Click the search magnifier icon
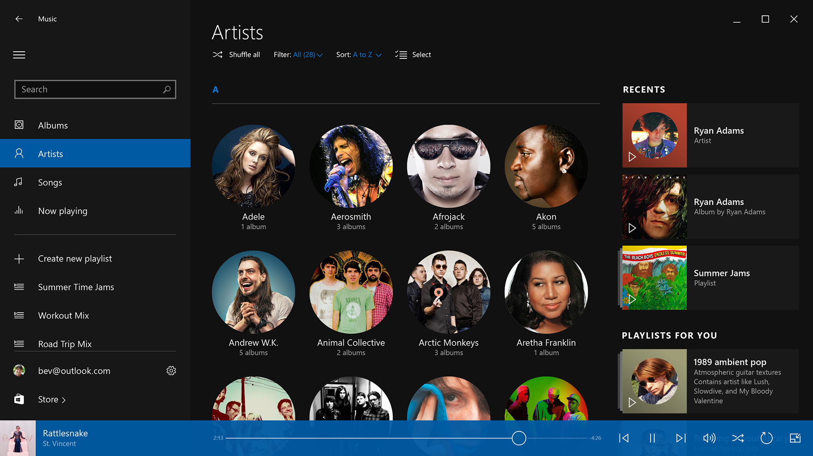The height and width of the screenshot is (456, 813). tap(167, 89)
